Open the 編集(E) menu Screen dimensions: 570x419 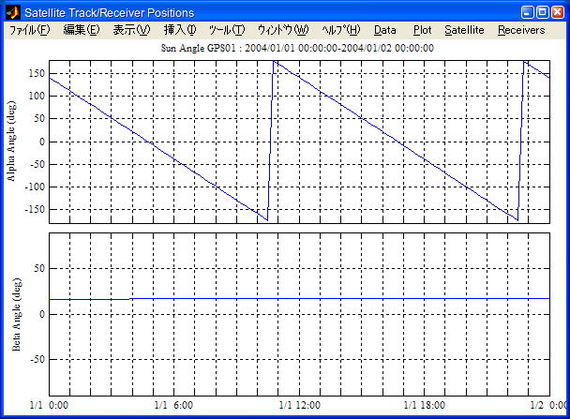coord(81,30)
